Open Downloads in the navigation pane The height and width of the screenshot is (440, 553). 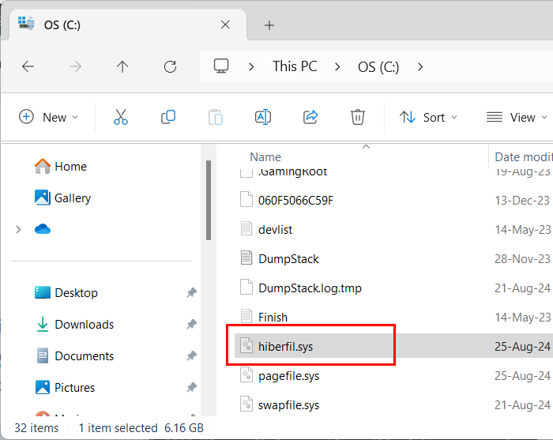click(84, 324)
